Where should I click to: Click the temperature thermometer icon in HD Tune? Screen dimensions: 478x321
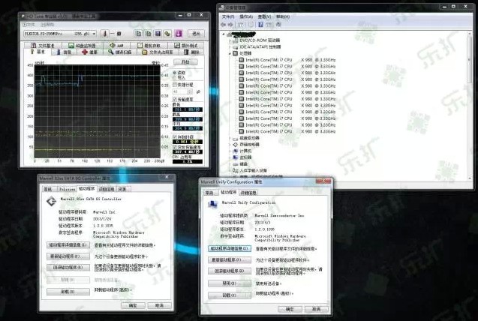click(x=105, y=34)
